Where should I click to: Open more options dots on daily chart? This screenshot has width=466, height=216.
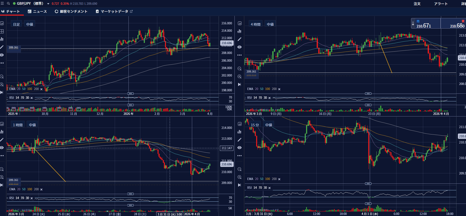click(x=2, y=63)
